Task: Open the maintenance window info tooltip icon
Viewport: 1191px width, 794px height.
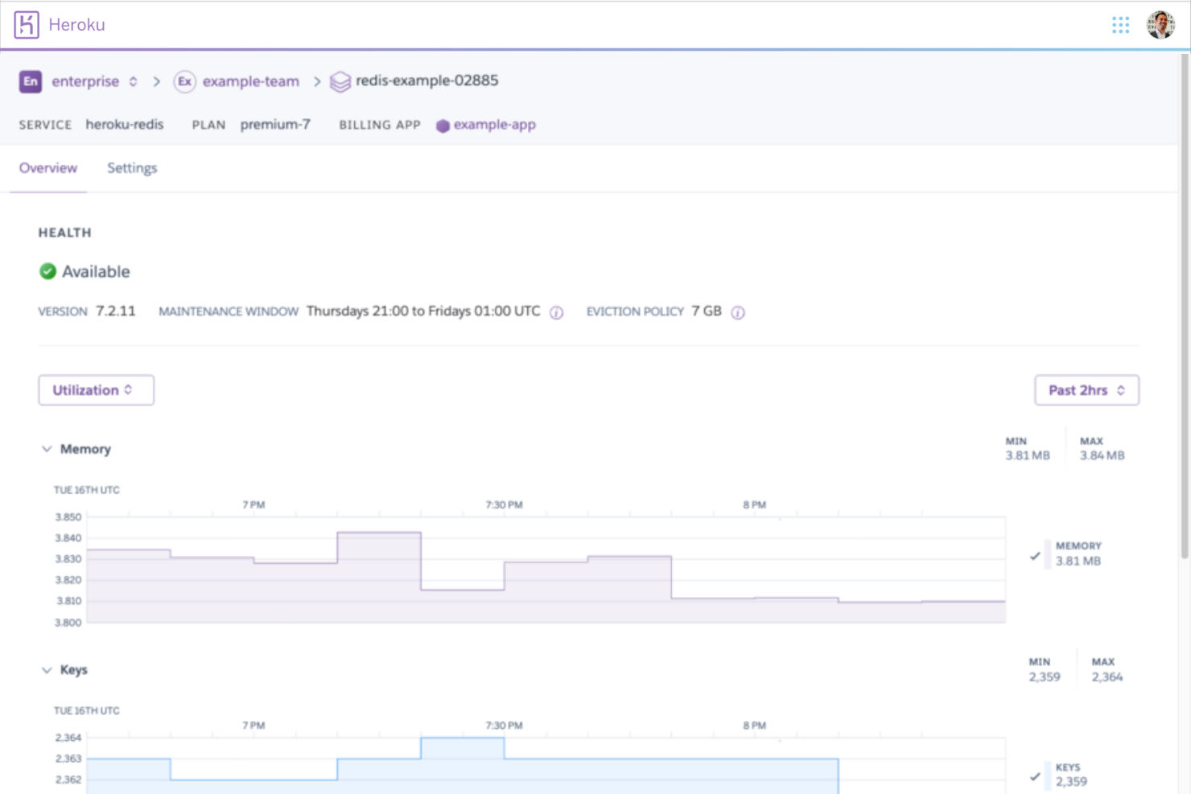Action: (x=556, y=313)
